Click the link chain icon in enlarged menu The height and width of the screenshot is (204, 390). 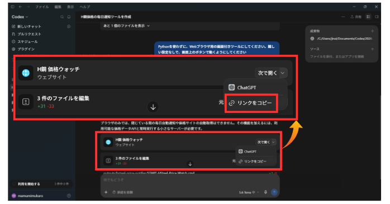point(231,103)
